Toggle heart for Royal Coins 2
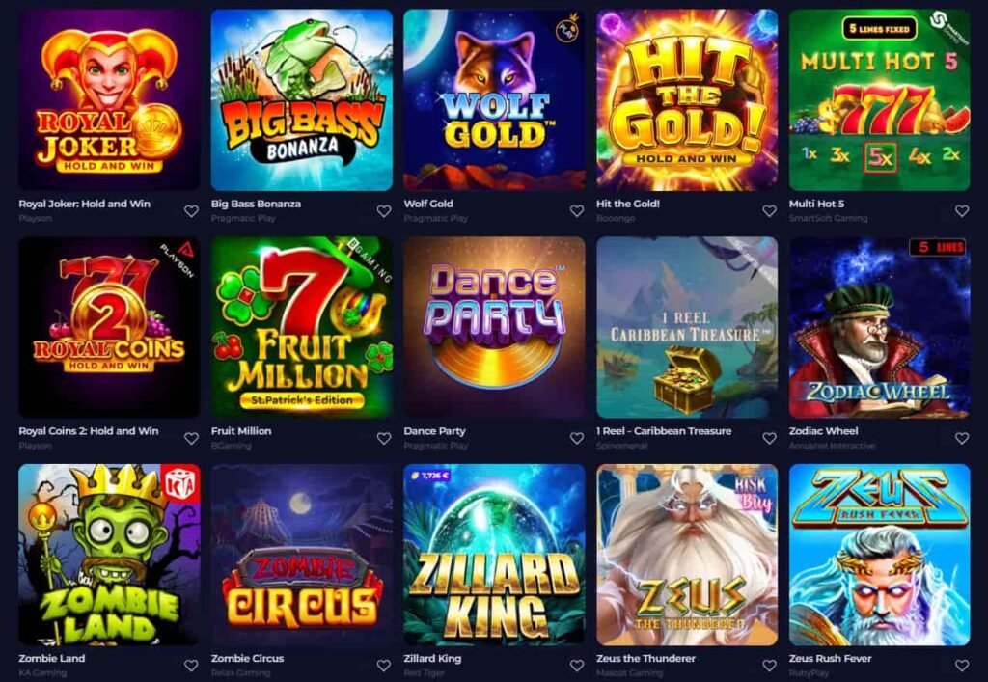The width and height of the screenshot is (988, 682). [x=192, y=438]
